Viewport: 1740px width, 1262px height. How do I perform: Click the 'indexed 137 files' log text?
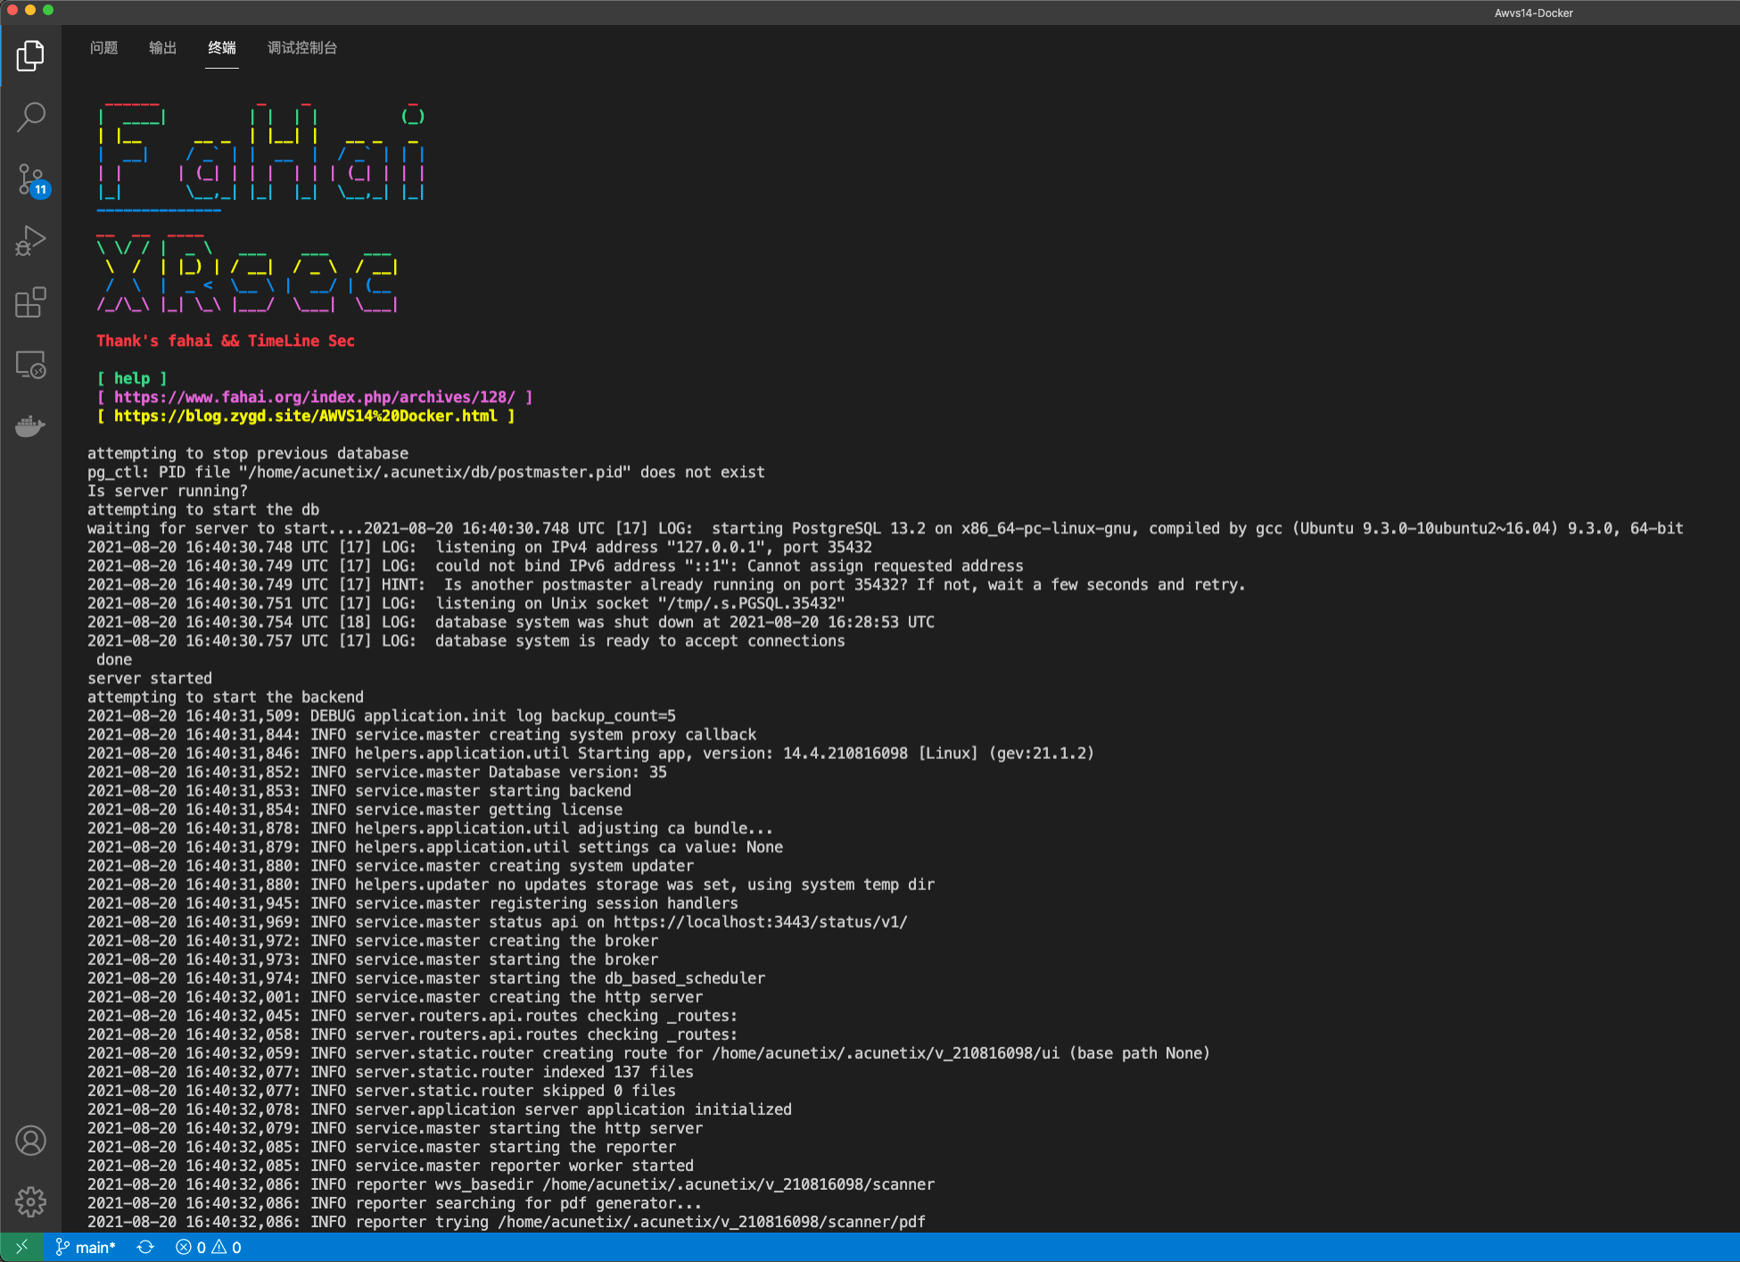point(618,1072)
